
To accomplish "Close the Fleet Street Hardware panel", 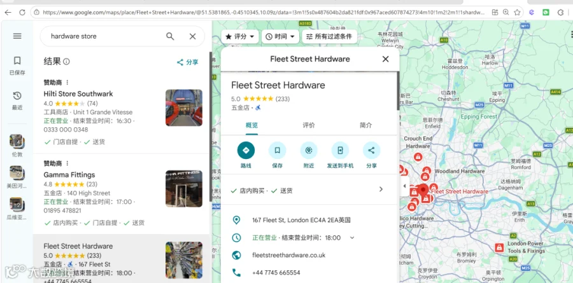I will pyautogui.click(x=385, y=59).
